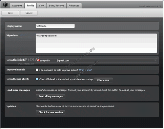Image resolution: width=164 pixels, height=129 pixels.
Task: Click the Inbox2 beta build version label
Action: click(x=150, y=6)
